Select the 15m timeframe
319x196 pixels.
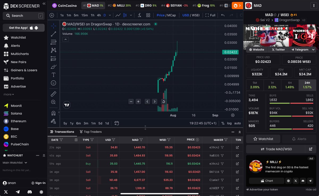click(85, 15)
